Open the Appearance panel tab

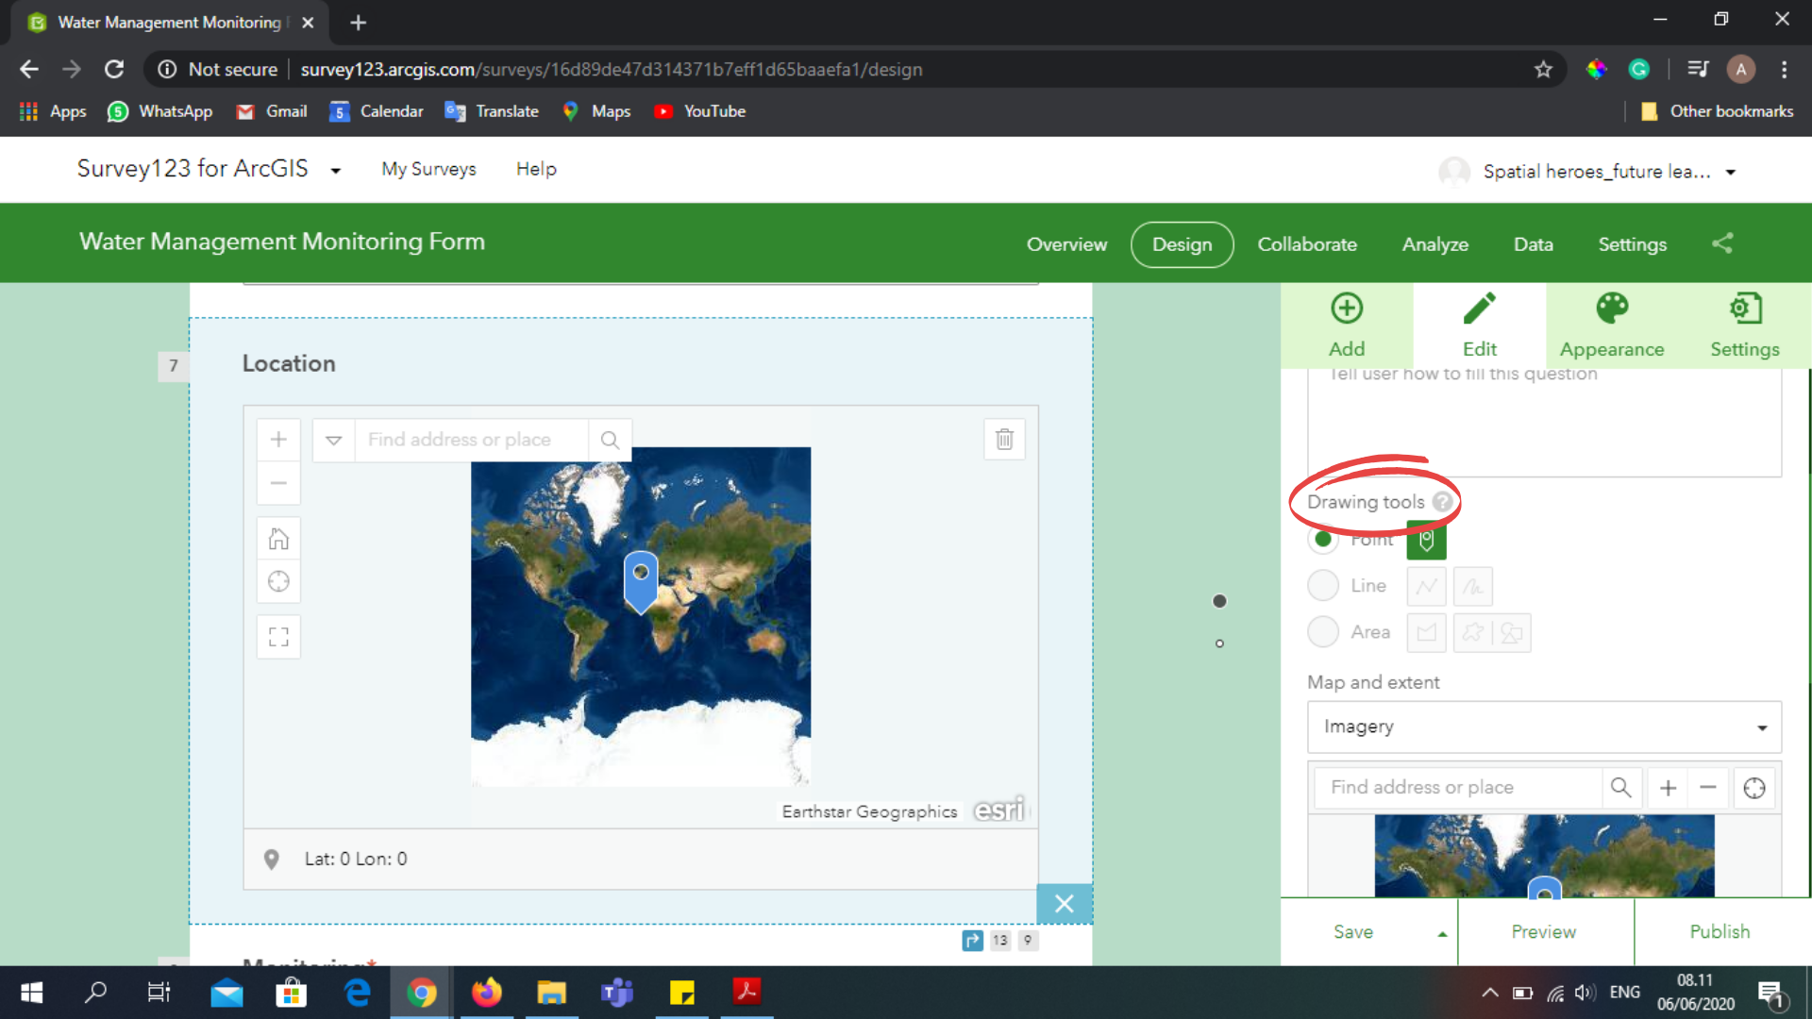[x=1612, y=326]
